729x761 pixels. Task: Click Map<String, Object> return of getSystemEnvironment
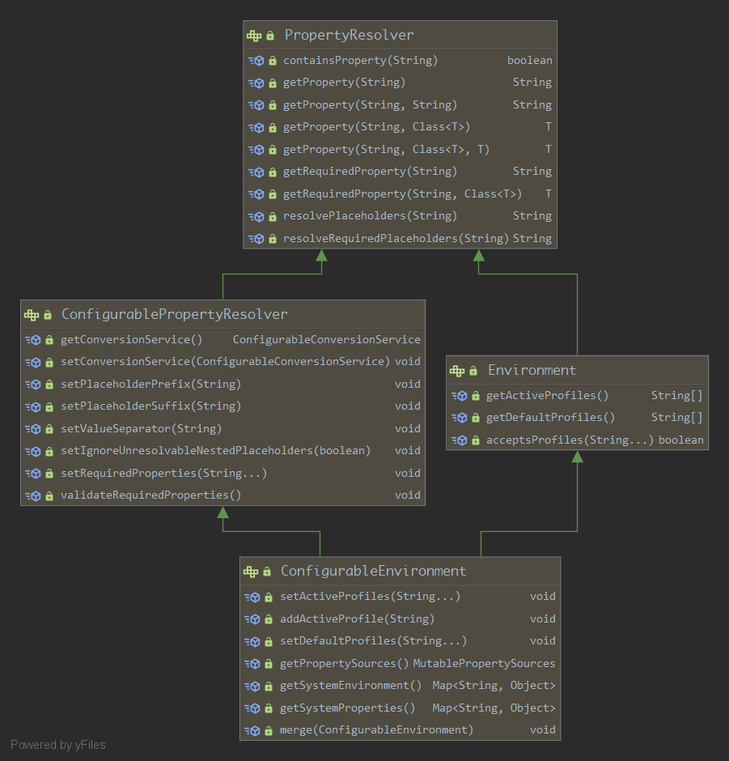[x=494, y=685]
